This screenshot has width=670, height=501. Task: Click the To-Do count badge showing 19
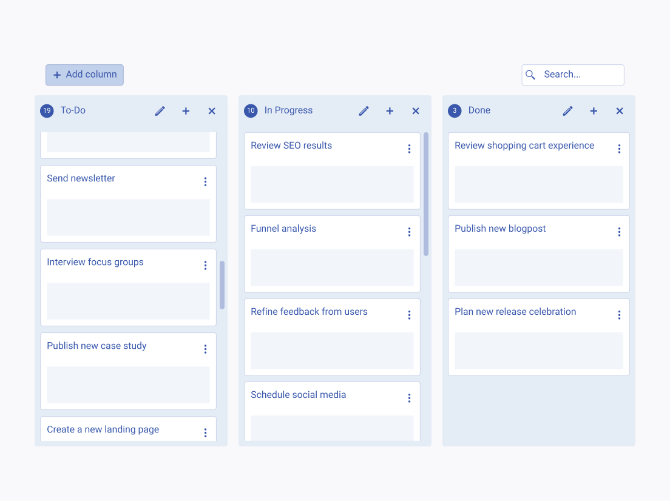point(47,110)
